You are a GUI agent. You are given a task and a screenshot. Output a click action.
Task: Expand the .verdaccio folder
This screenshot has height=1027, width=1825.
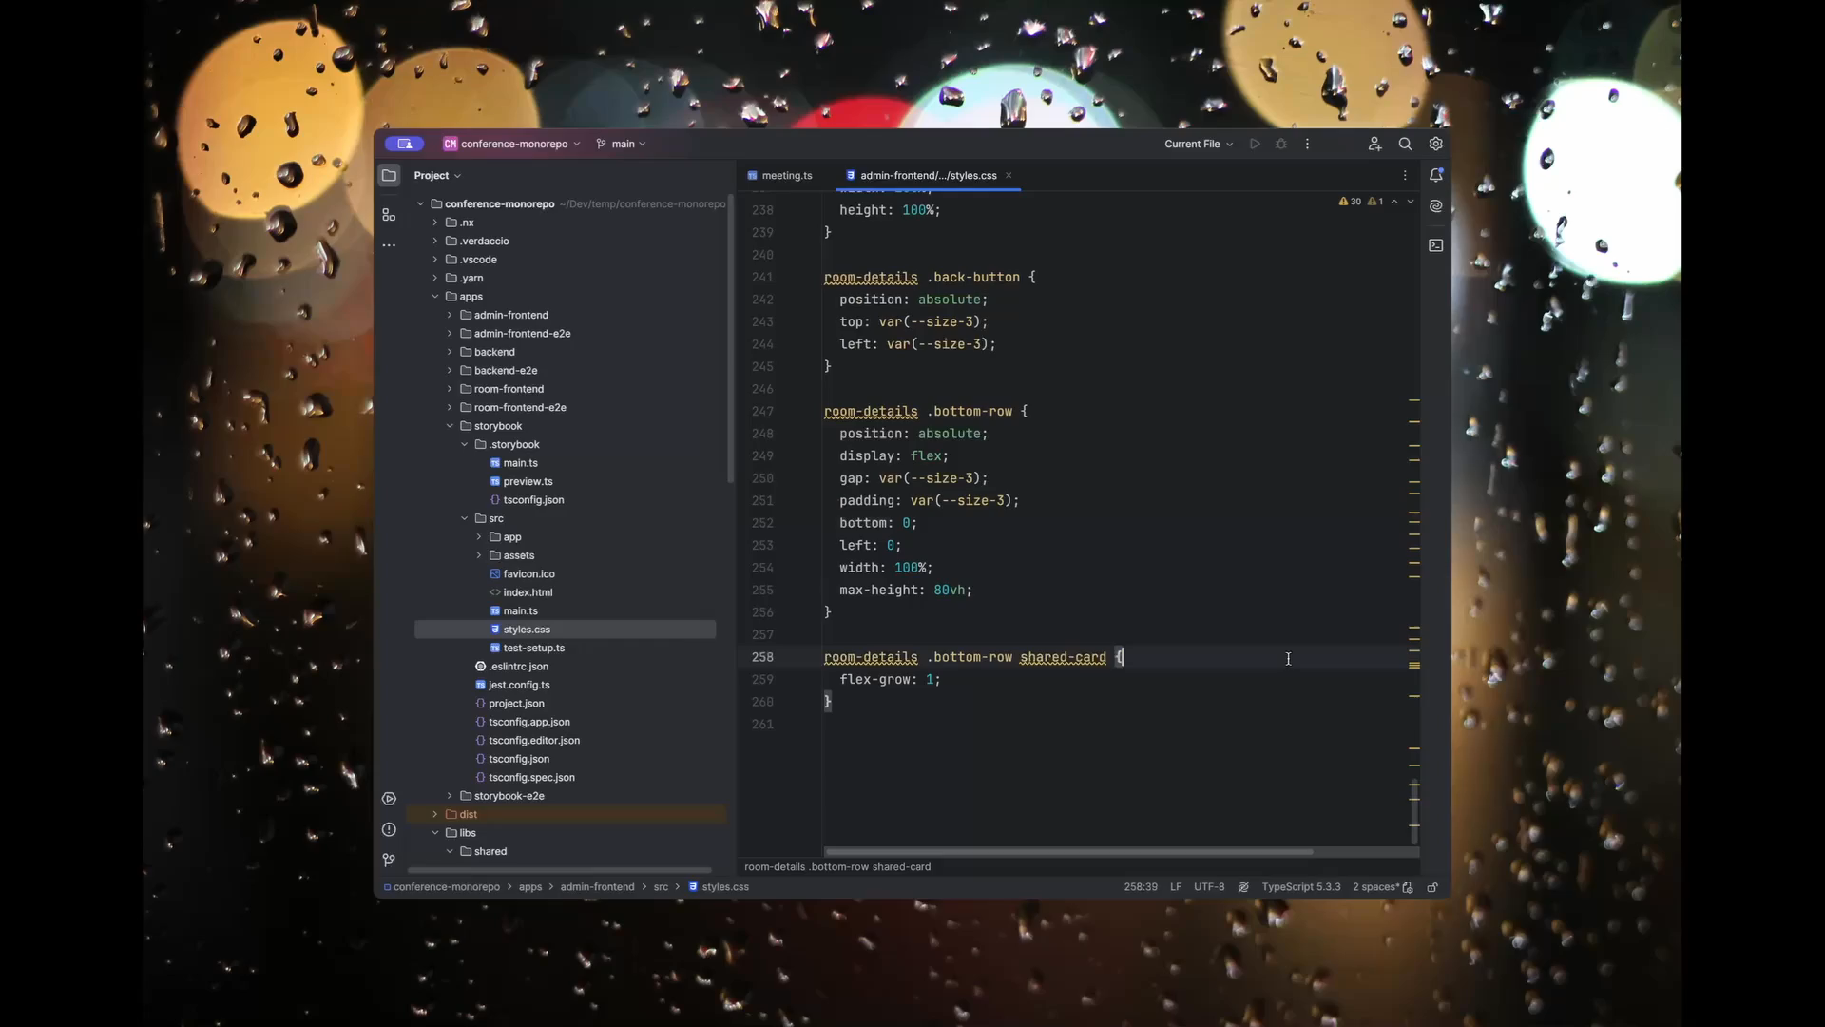435,241
